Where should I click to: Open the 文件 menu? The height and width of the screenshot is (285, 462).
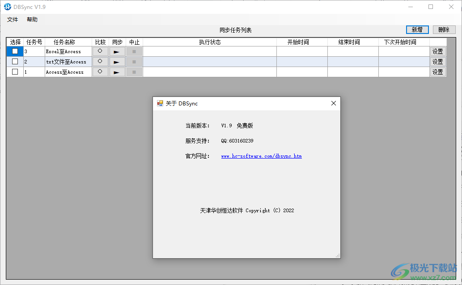click(x=13, y=20)
